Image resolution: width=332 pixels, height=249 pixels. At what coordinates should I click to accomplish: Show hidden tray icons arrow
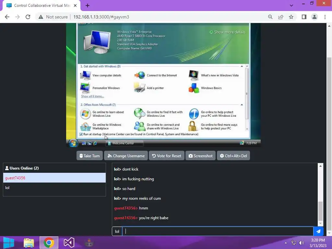pyautogui.click(x=286, y=243)
